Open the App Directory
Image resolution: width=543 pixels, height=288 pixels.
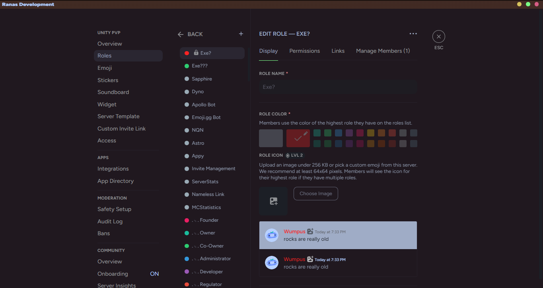(x=128, y=181)
